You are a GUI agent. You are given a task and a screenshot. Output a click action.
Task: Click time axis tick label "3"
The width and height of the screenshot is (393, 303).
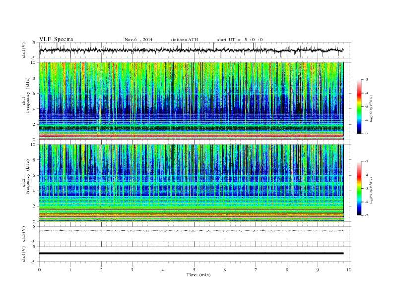[x=132, y=270]
